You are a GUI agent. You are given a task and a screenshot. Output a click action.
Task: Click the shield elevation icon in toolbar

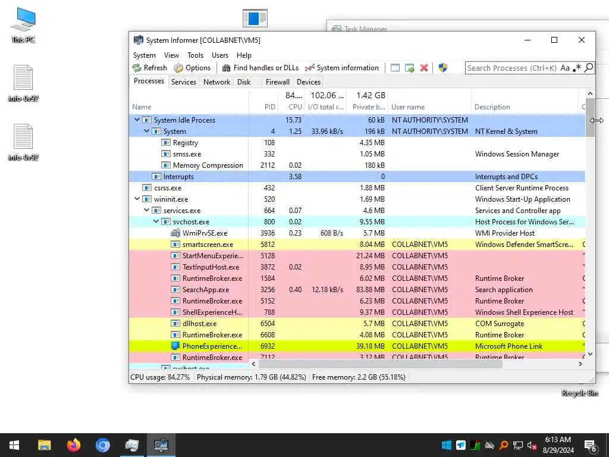[x=442, y=68]
